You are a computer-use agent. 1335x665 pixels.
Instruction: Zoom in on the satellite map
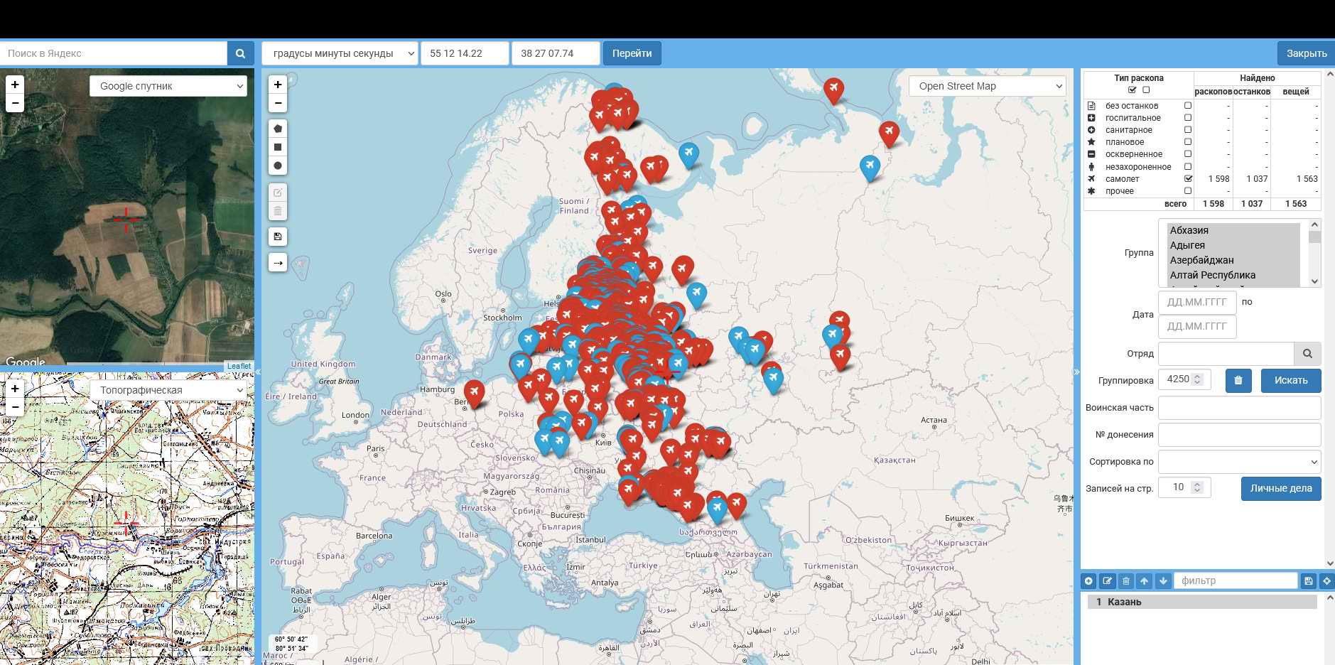coord(15,85)
